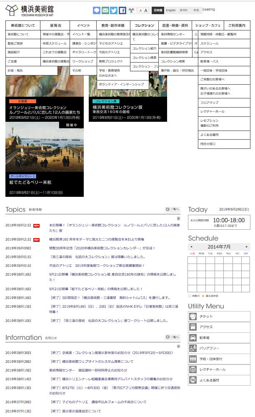The height and width of the screenshot is (417, 255).
Task: Open the ご利用案内 main menu
Action: 237,25
